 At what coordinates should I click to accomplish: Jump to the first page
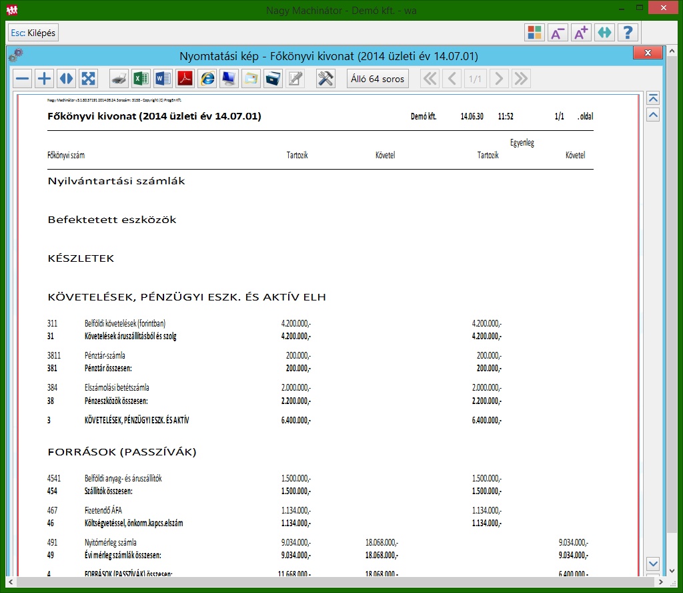pos(430,79)
